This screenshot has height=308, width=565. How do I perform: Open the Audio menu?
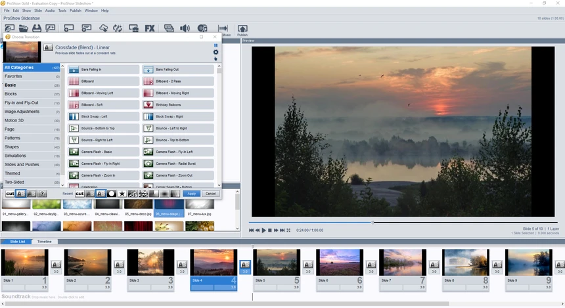(x=50, y=11)
